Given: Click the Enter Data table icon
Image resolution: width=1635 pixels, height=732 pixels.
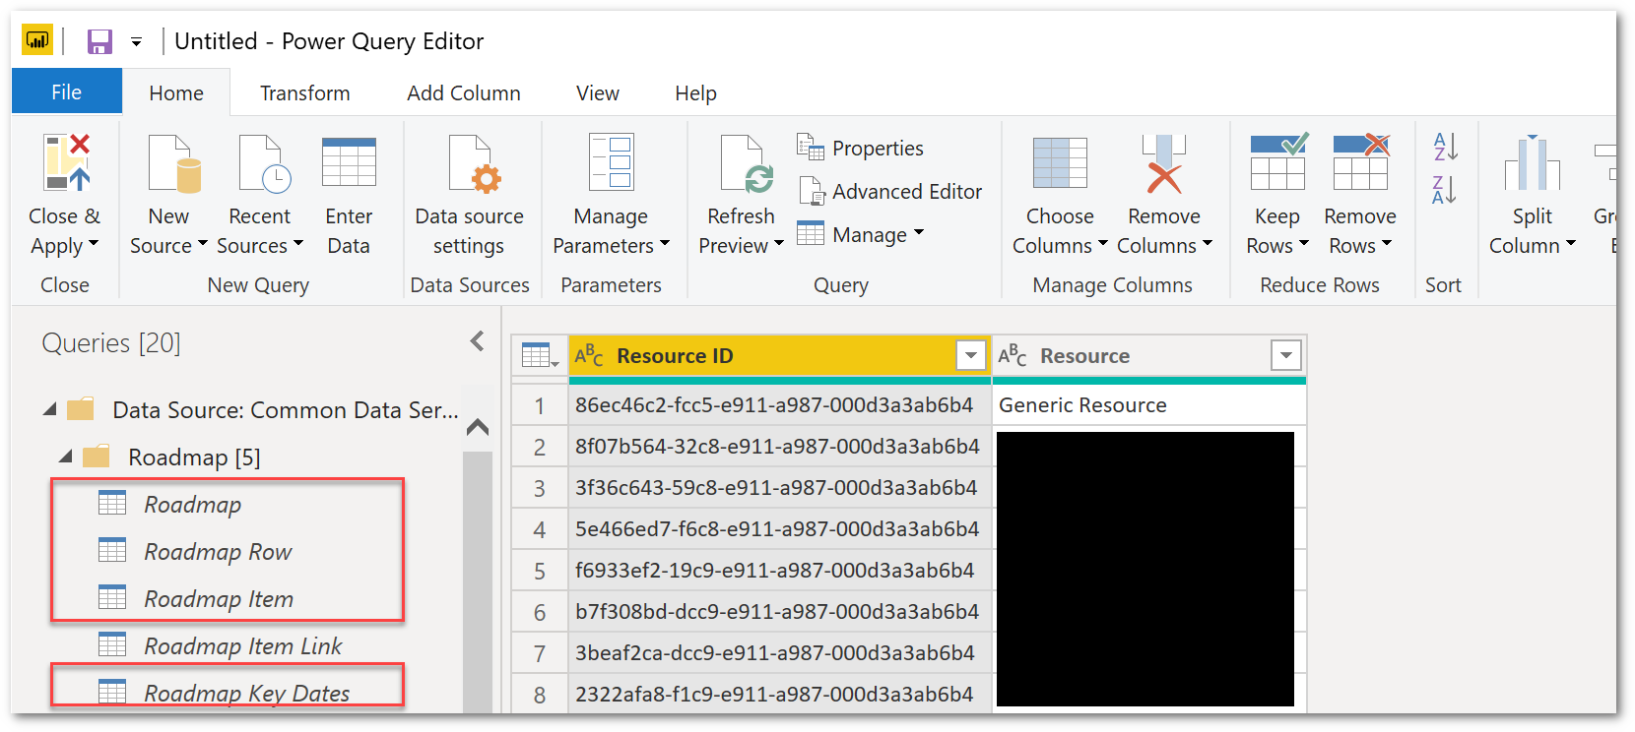Looking at the screenshot, I should [349, 162].
